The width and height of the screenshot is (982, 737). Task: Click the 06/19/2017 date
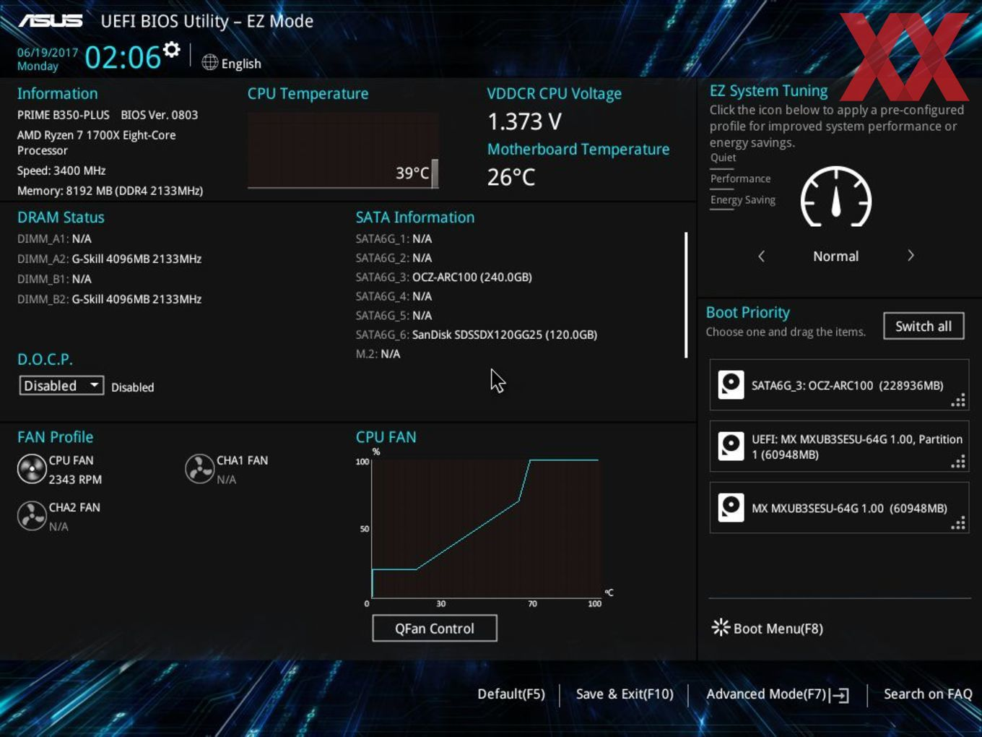[x=48, y=53]
